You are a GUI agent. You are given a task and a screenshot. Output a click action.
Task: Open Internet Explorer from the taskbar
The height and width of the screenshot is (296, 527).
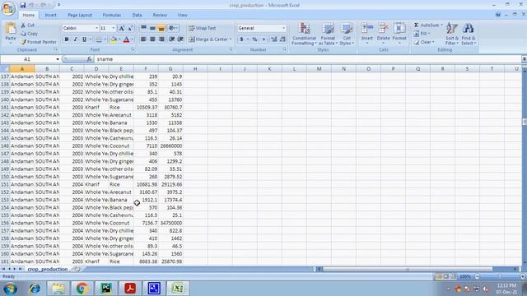point(34,289)
